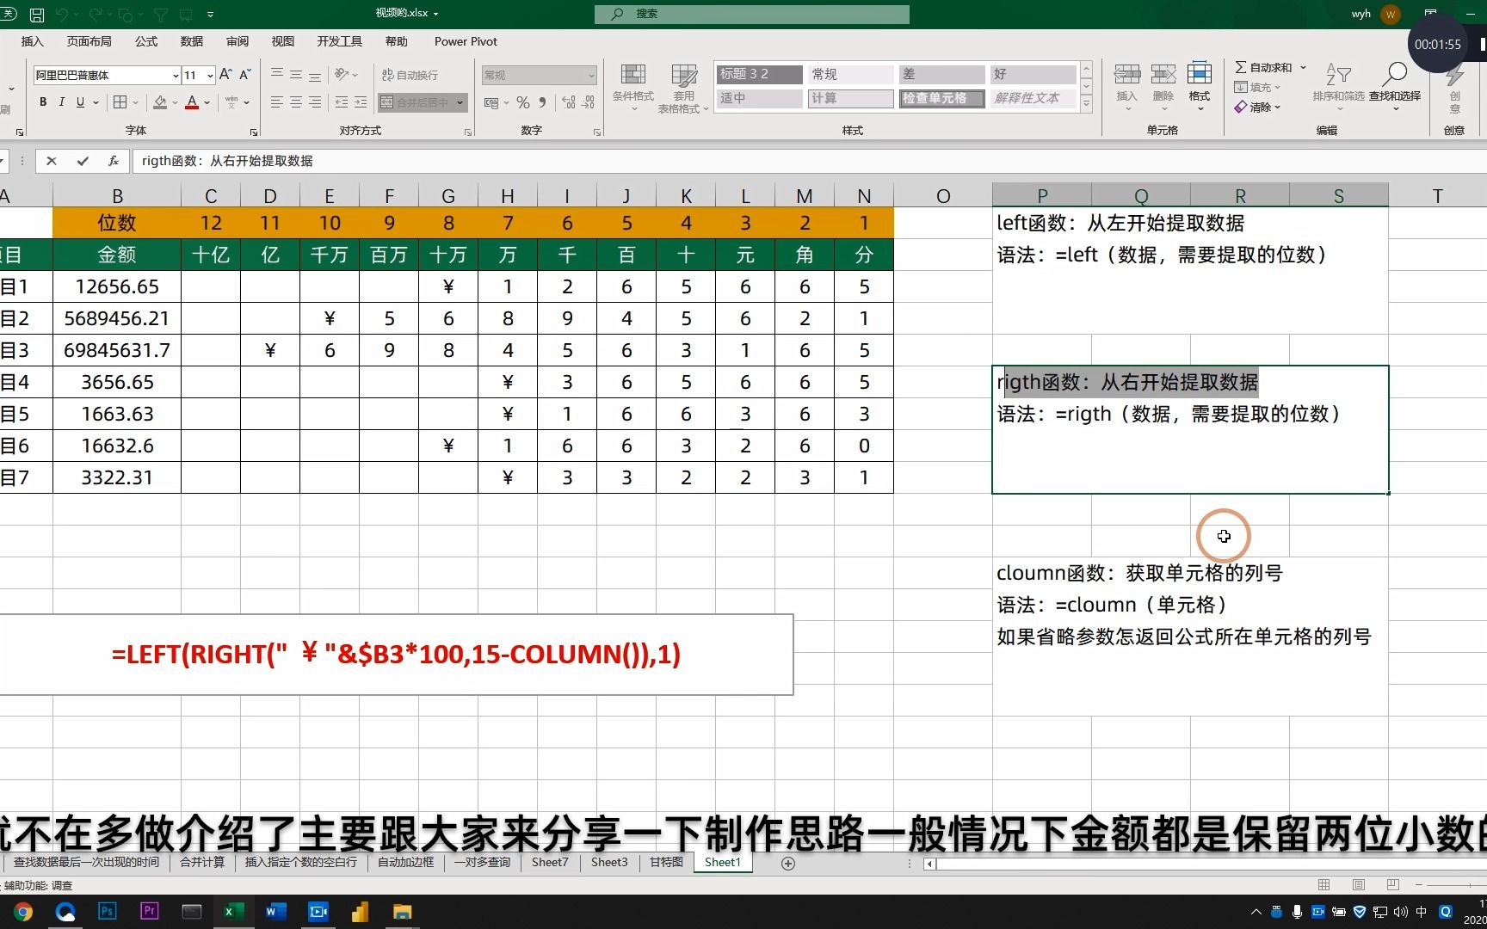This screenshot has width=1487, height=929.
Task: Open the Clear (清除) dropdown
Action: pos(1257,107)
